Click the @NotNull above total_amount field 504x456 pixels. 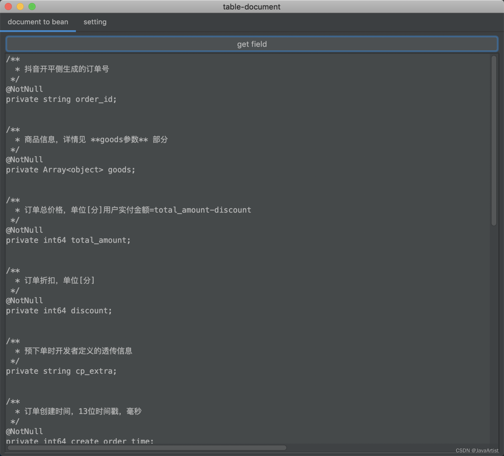click(x=25, y=230)
